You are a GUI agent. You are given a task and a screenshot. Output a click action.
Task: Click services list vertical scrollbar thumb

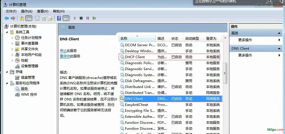point(225,73)
